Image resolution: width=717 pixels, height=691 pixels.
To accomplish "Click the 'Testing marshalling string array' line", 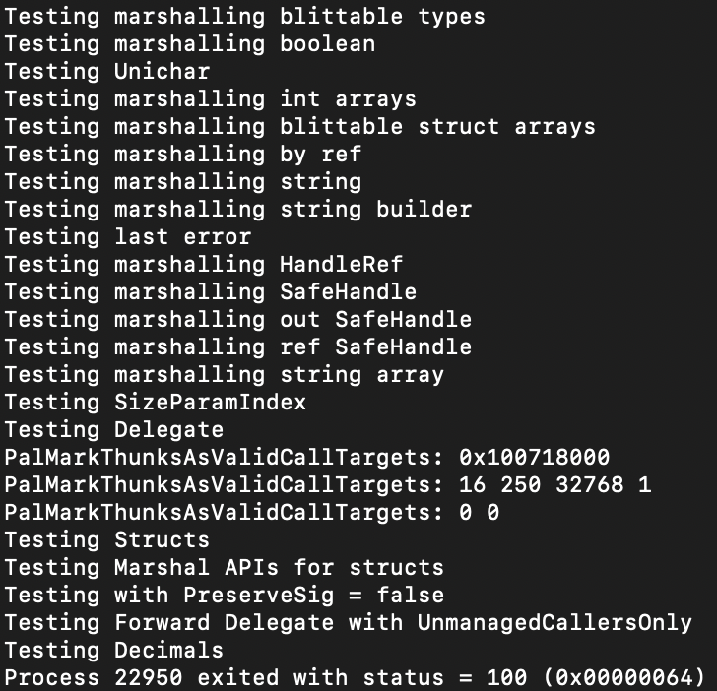I will 225,375.
